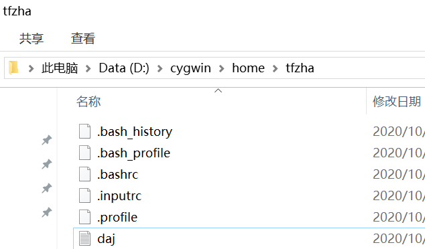Click the .bash_history file icon
Viewport: 425px width, 249px height.
click(85, 131)
